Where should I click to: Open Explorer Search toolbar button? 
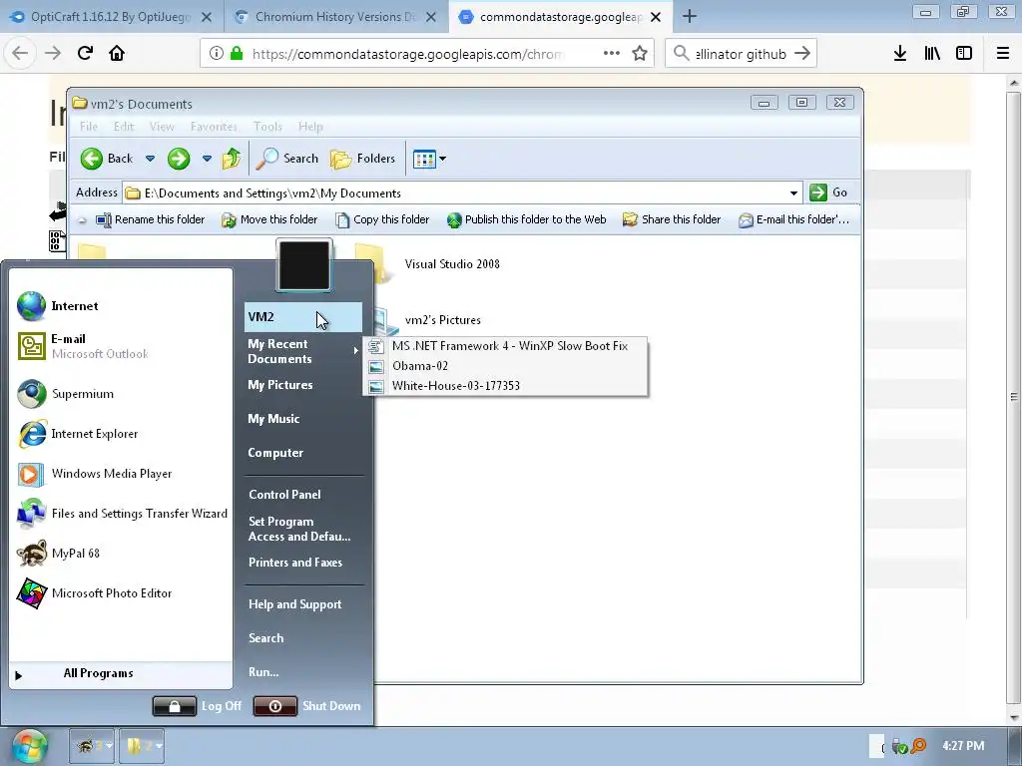point(286,159)
